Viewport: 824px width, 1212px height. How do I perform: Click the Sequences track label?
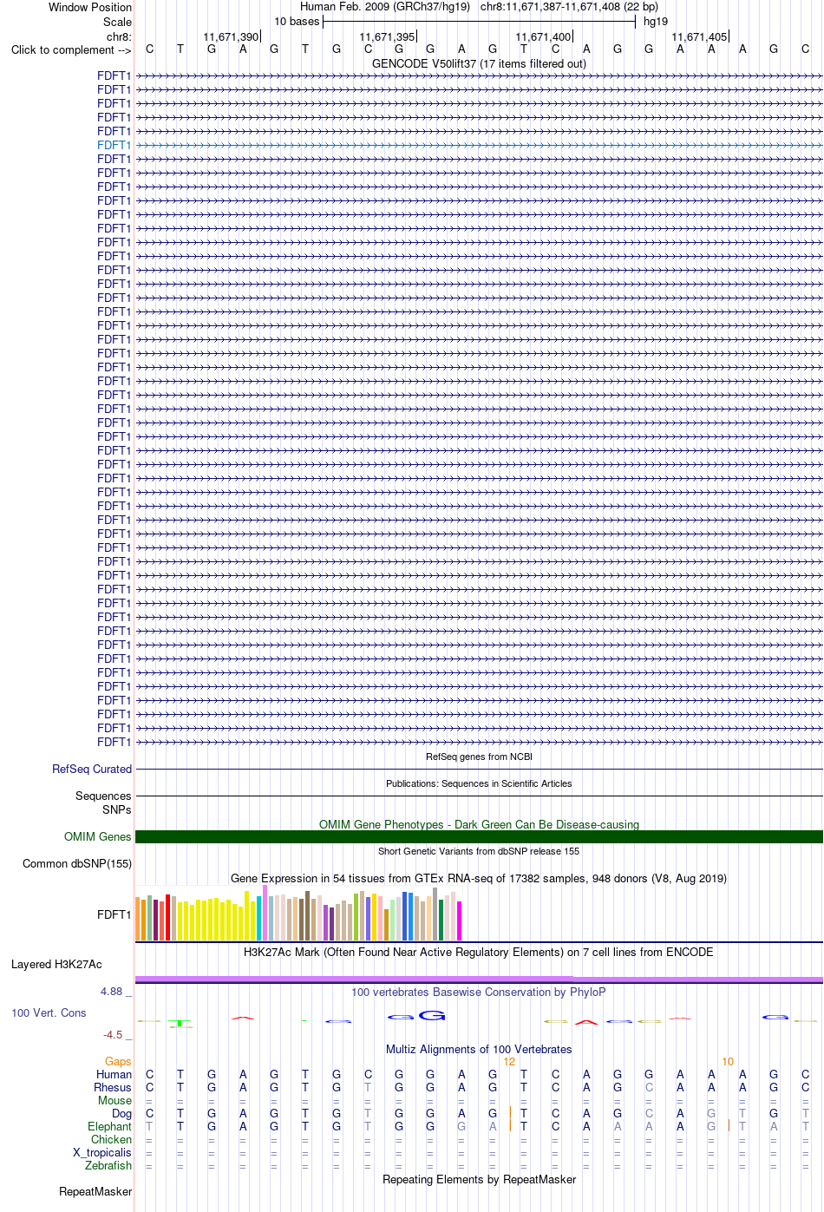click(103, 796)
